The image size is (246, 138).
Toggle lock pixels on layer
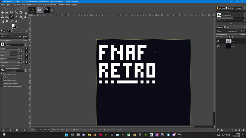point(226,37)
